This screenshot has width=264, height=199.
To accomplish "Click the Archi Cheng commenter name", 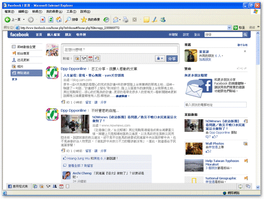I will click(82, 173).
